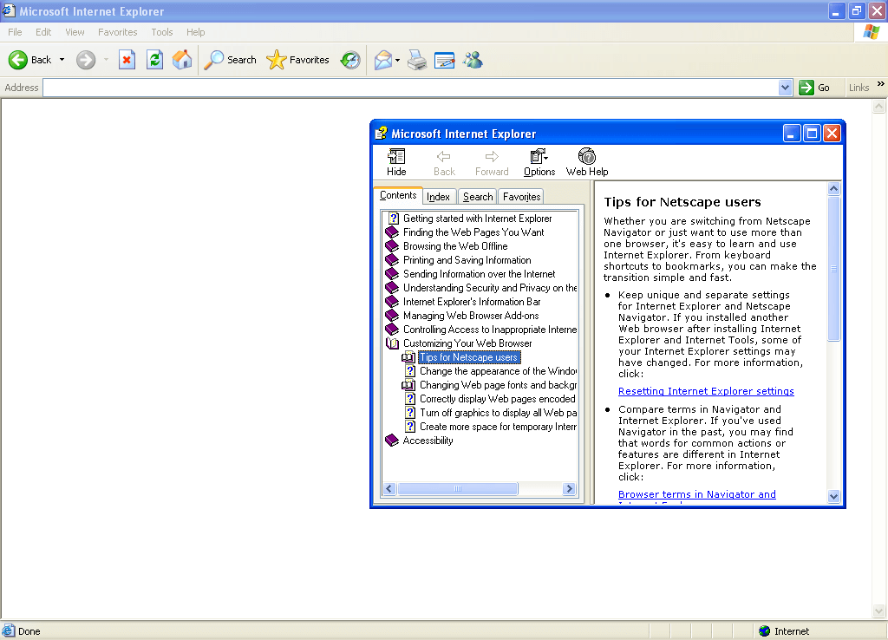Click the help topic vertical scrollbar thumb
The height and width of the screenshot is (640, 888).
[833, 268]
